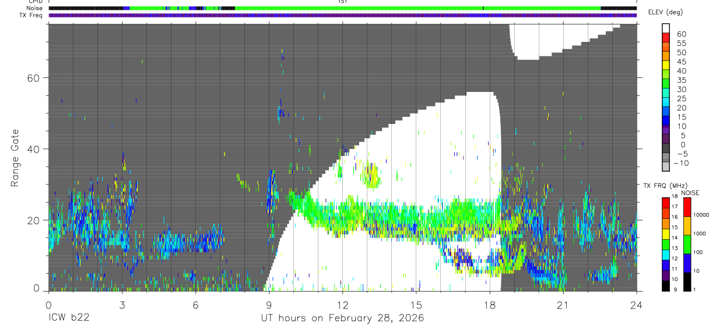Pick the red segment of the TX FRQ color bar
The height and width of the screenshot is (330, 716).
coord(666,203)
